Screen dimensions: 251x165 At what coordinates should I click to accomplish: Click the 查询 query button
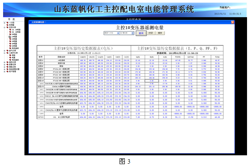click(x=141, y=33)
